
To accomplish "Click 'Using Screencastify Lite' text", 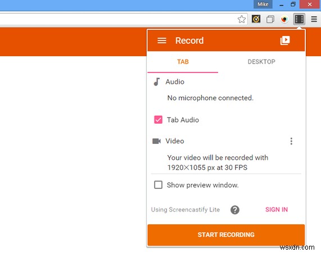I will pyautogui.click(x=186, y=210).
